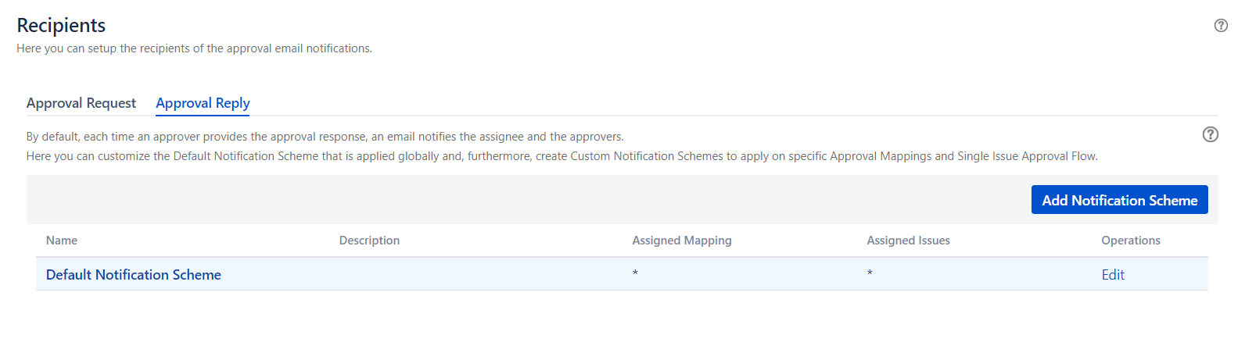This screenshot has width=1245, height=353.
Task: Click the subtitle about approval email notifications
Action: pos(194,48)
